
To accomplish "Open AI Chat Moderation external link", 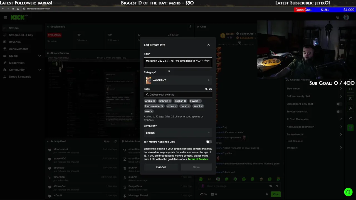I will (341, 119).
